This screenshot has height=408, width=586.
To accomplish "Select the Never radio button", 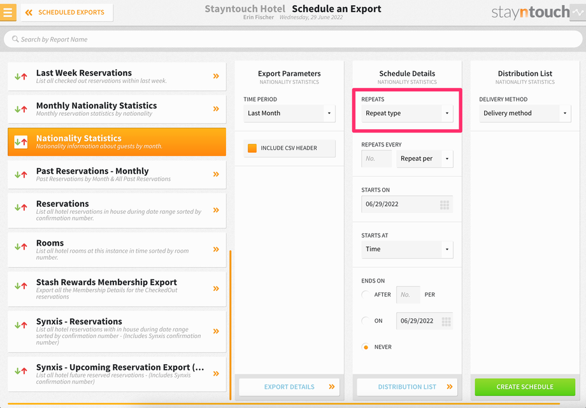I will [x=366, y=347].
